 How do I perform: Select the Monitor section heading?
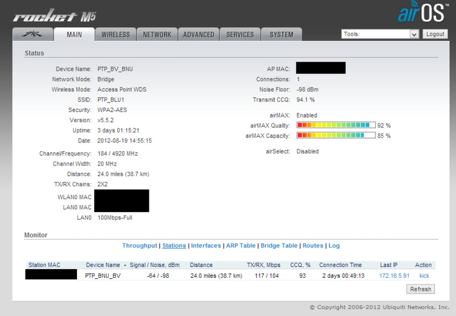pos(35,235)
